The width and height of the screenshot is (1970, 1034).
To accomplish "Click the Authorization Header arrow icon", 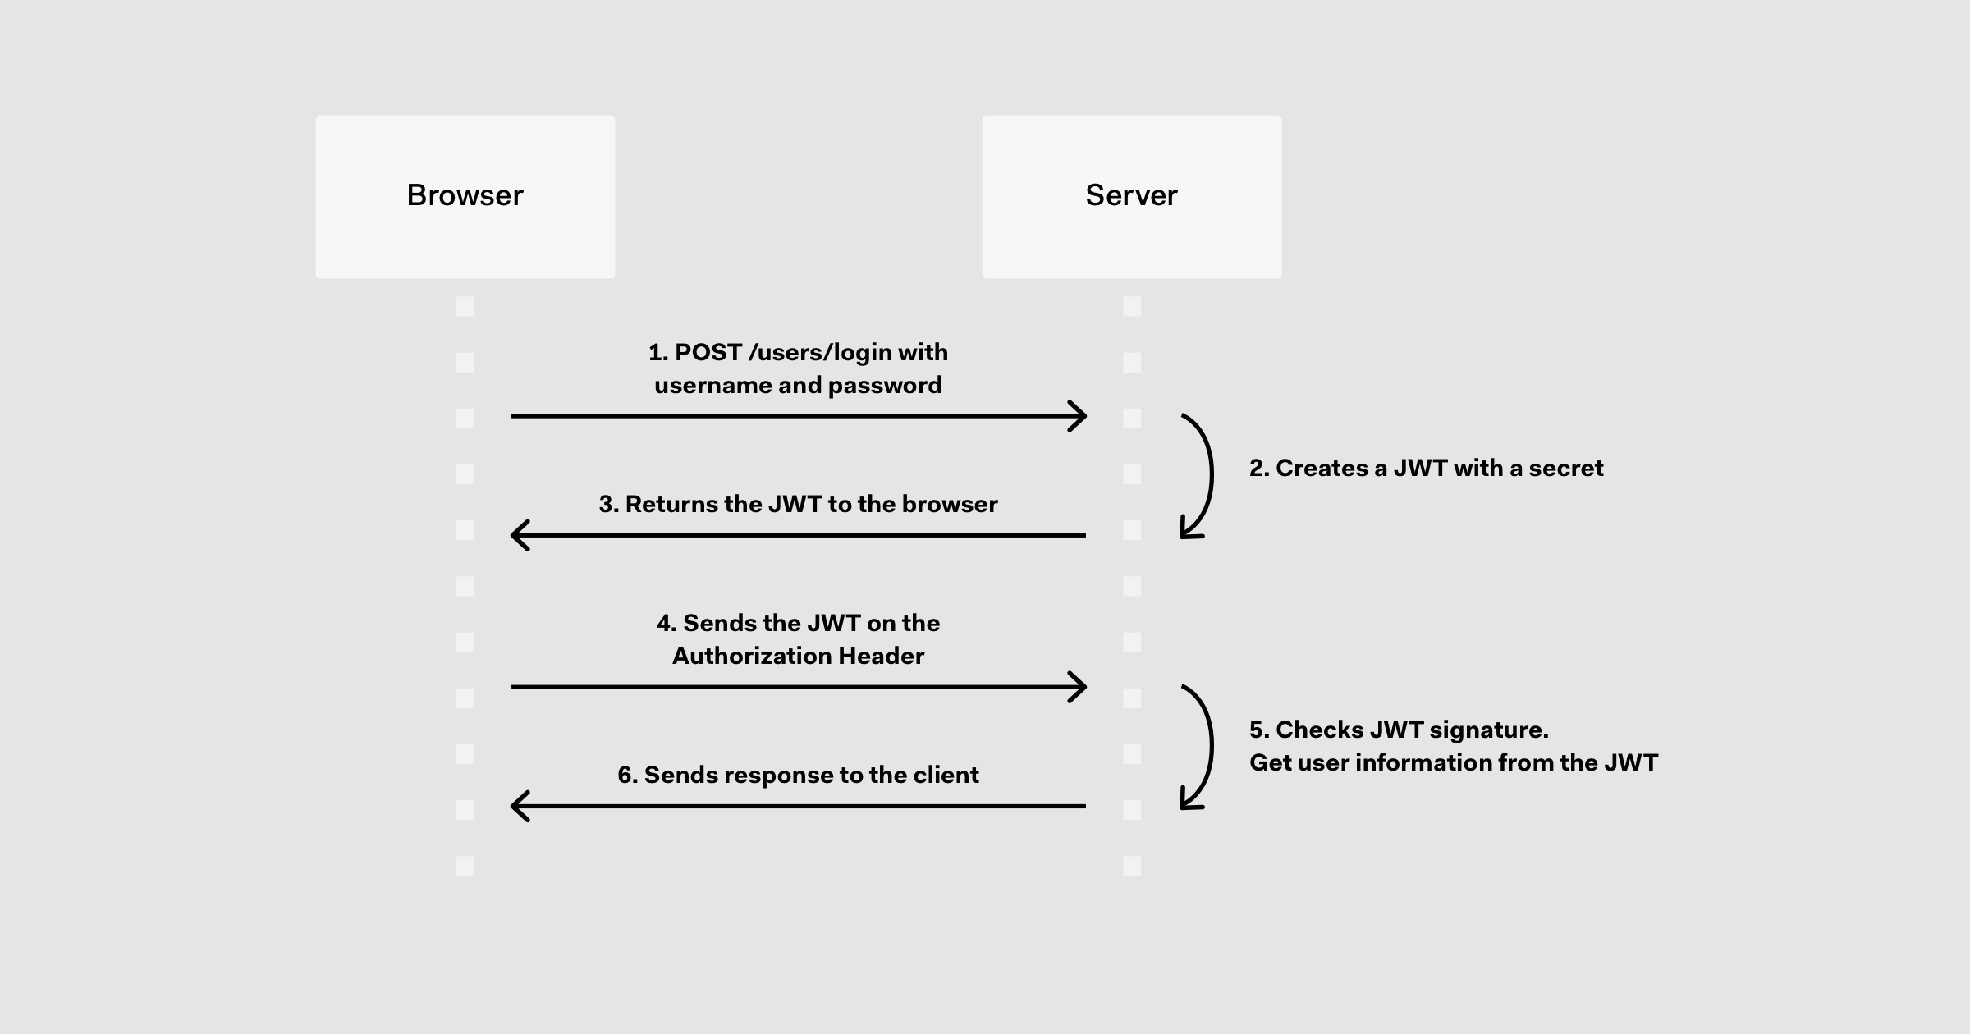I will coord(1072,690).
